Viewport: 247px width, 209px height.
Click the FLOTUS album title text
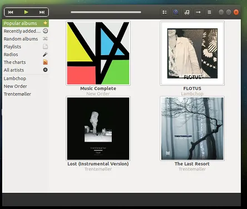pyautogui.click(x=192, y=89)
